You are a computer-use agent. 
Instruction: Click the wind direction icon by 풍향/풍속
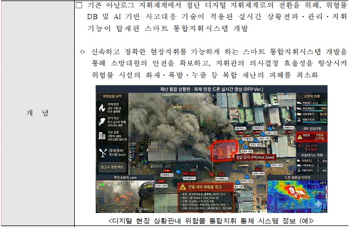pos(102,152)
